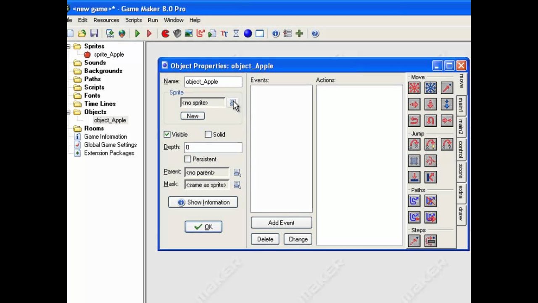Click the Delete event button

coord(265,239)
